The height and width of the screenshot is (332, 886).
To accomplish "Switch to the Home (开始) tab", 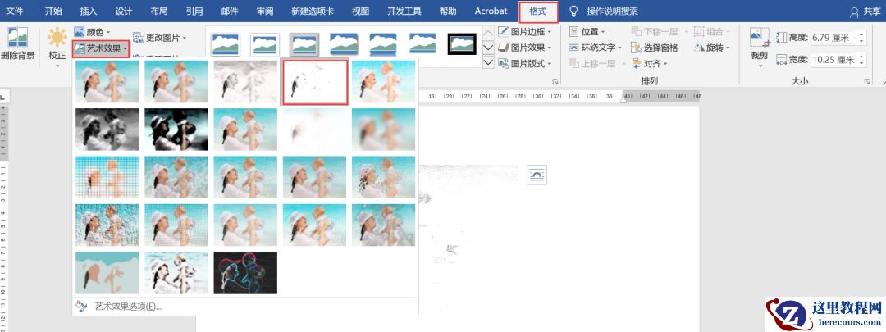I will coord(53,11).
